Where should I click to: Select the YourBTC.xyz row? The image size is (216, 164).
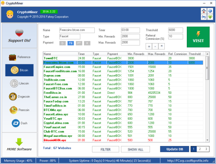click(123, 119)
